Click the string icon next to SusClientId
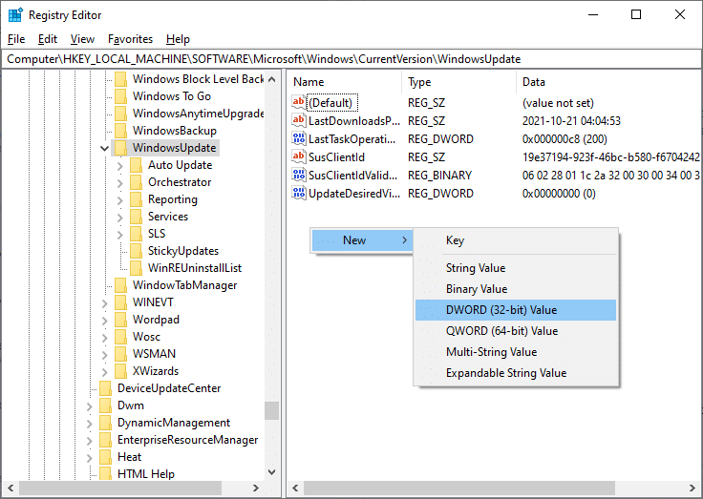Image resolution: width=703 pixels, height=499 pixels. tap(299, 157)
